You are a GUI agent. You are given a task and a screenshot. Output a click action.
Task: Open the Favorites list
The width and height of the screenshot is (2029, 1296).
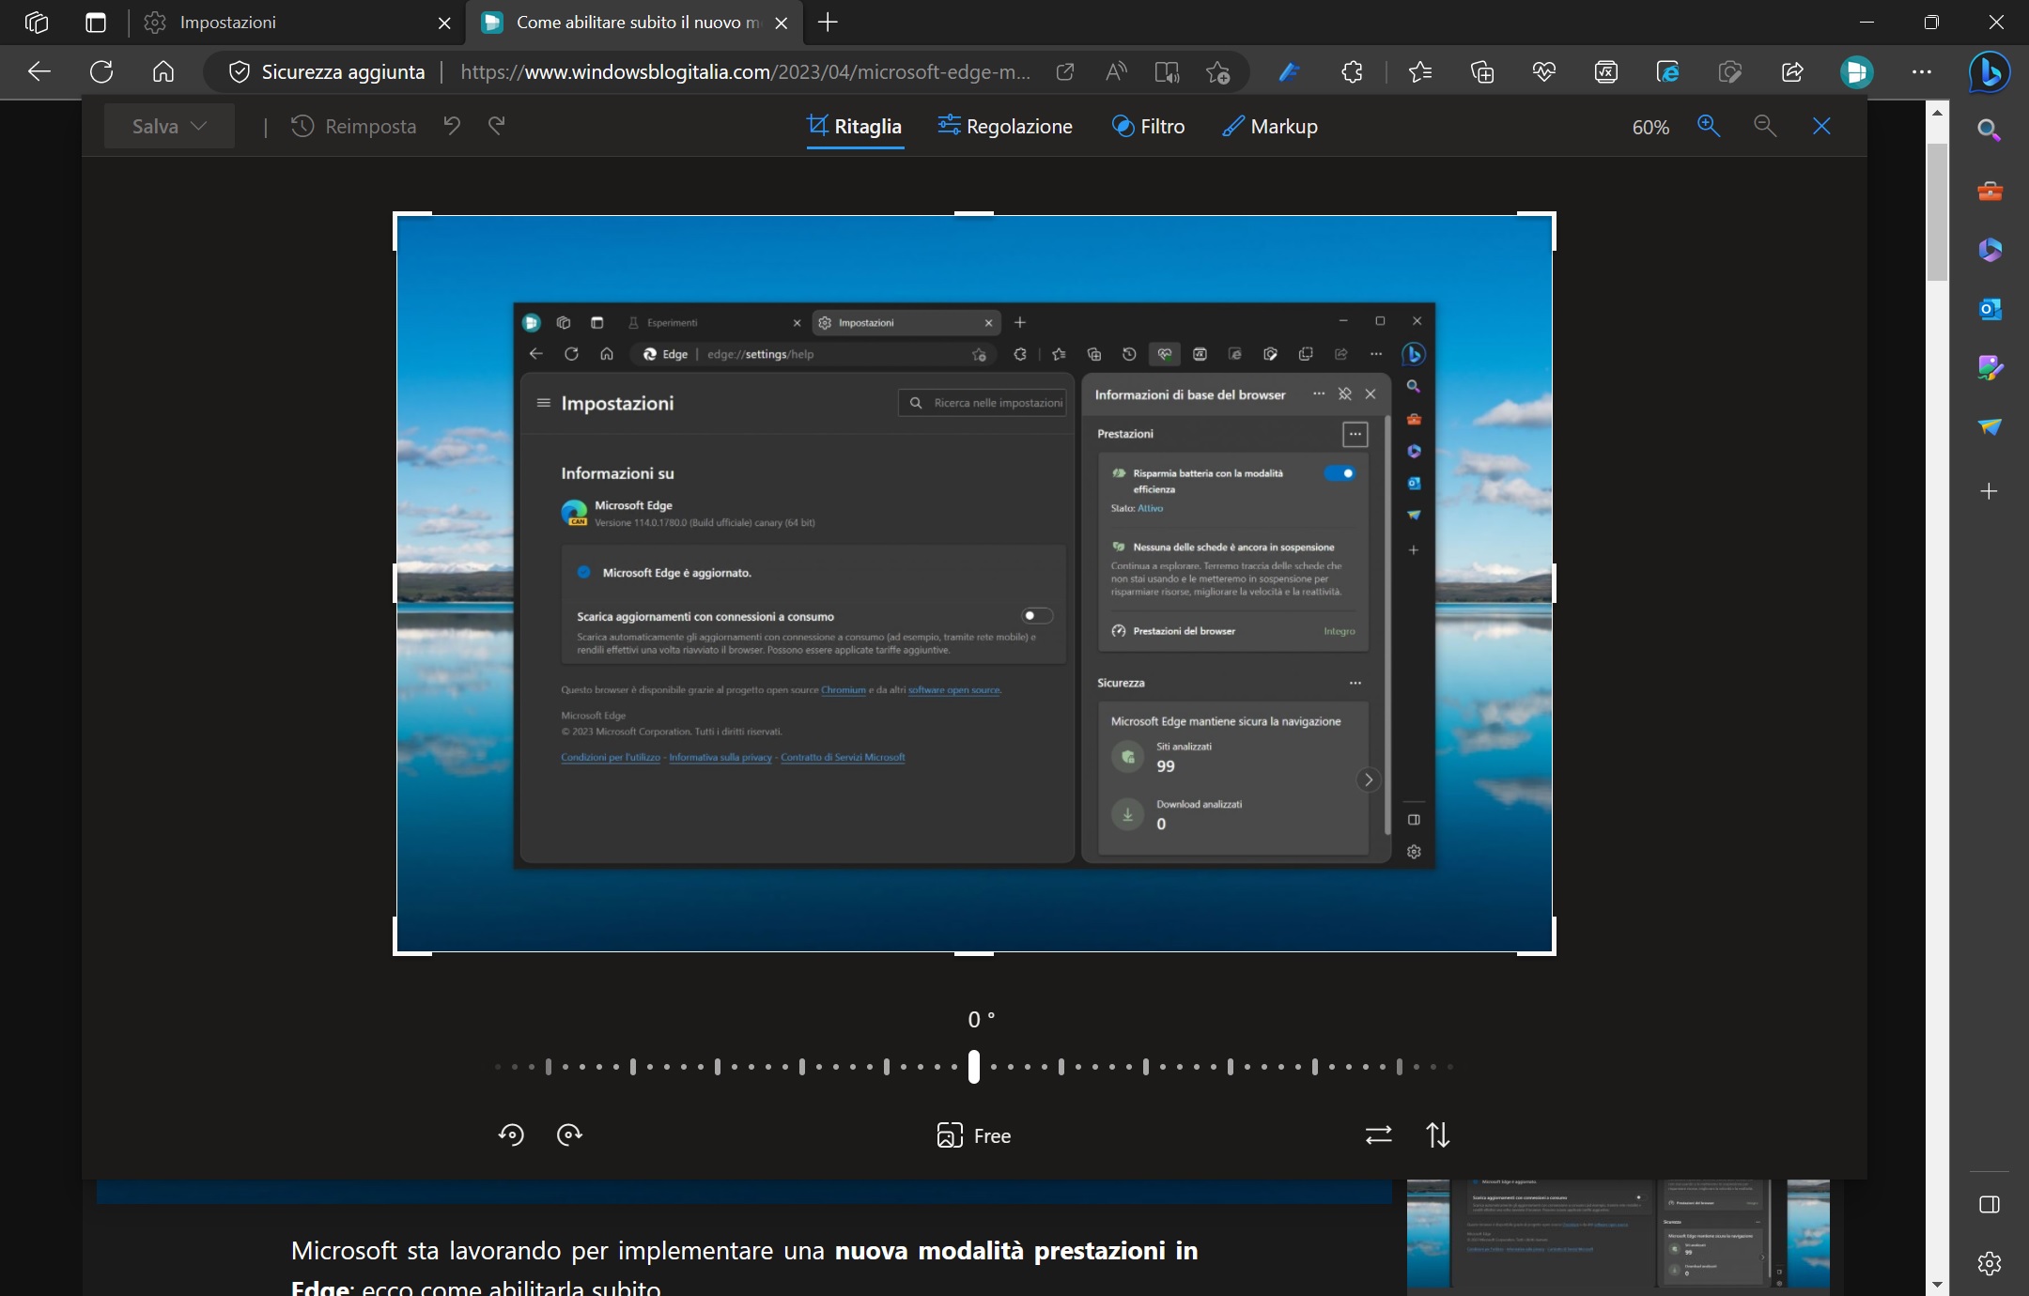point(1420,72)
